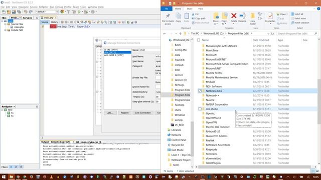
Task: Click Properties icon in Explorer ribbon
Action: [270, 16]
